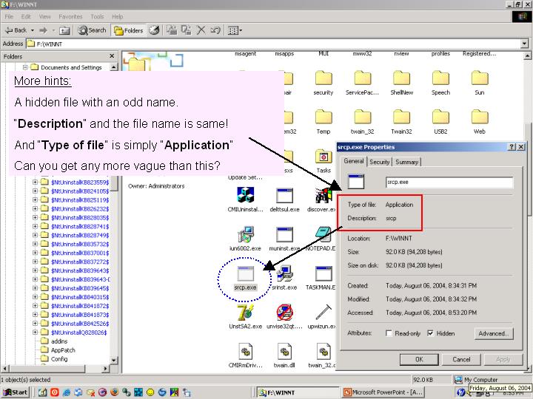Click the Move To toolbar icon
The image size is (533, 399).
[172, 30]
